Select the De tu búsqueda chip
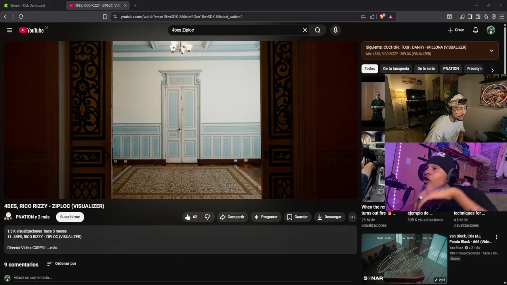The image size is (507, 285). pos(396,68)
